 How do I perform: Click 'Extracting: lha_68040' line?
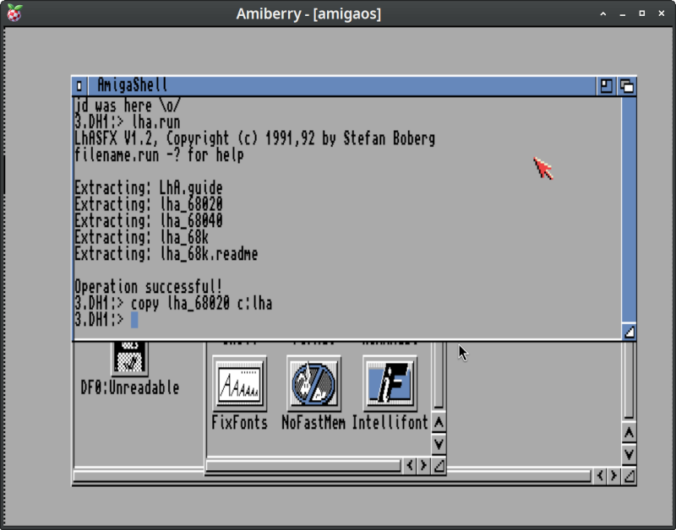coord(149,221)
